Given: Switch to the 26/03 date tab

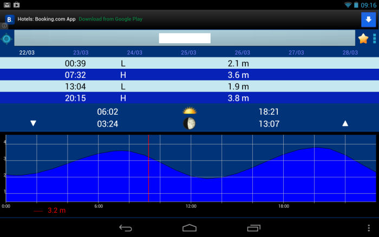Looking at the screenshot, I should click(x=243, y=52).
